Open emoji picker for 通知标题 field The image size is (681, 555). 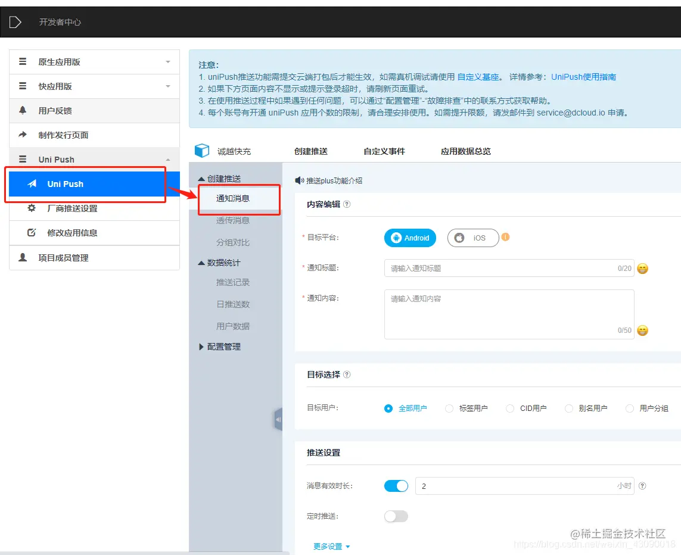coord(642,269)
